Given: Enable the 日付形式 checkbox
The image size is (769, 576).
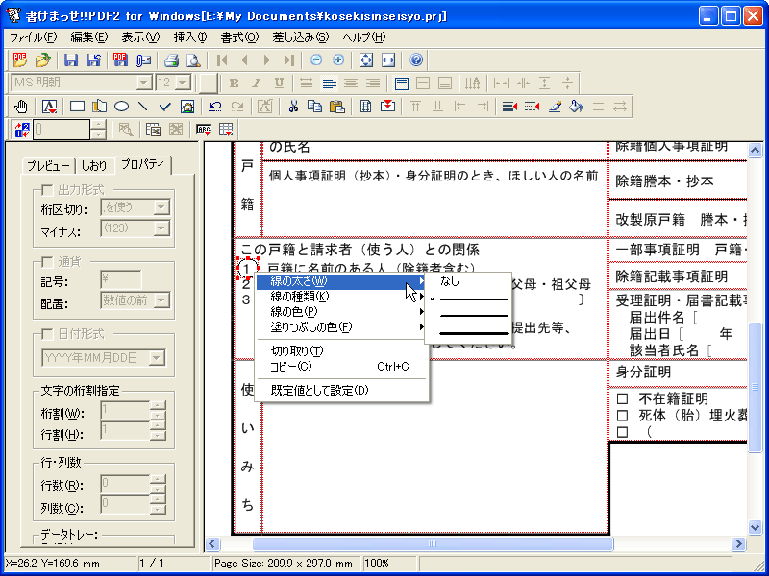Looking at the screenshot, I should click(x=47, y=334).
